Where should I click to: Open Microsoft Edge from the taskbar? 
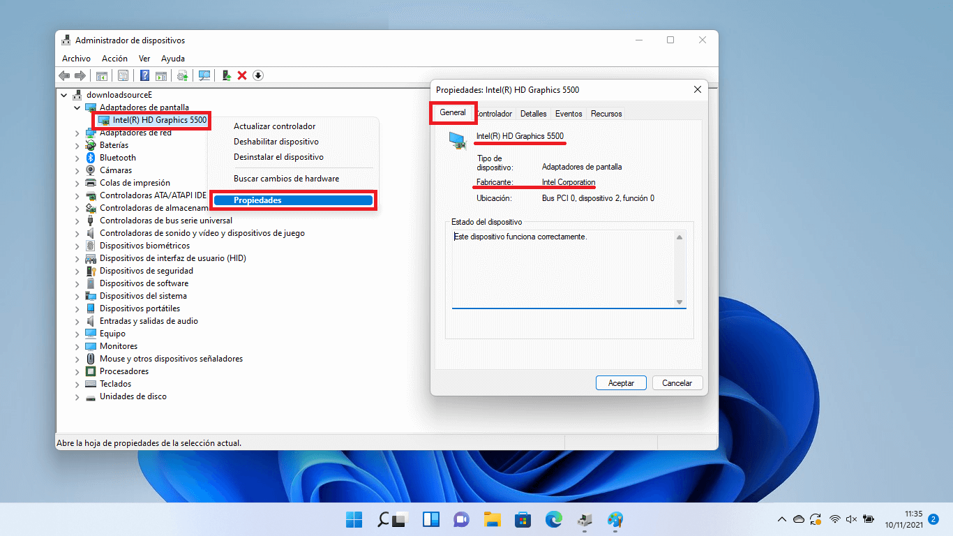coord(554,519)
